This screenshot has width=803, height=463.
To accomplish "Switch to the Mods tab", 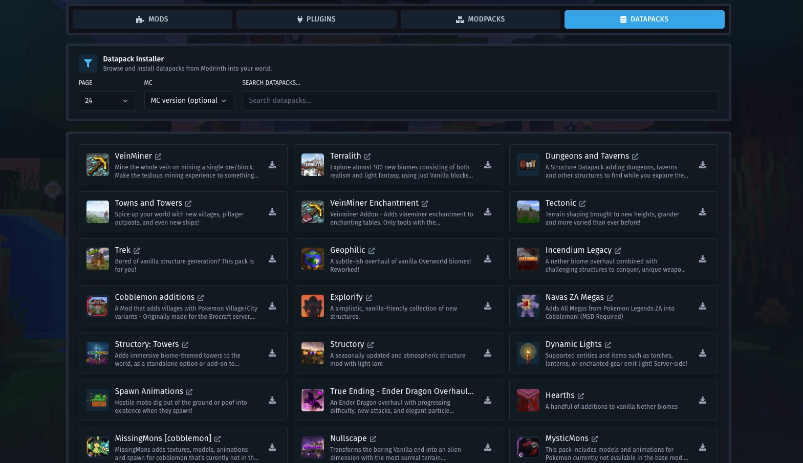I will tap(153, 19).
